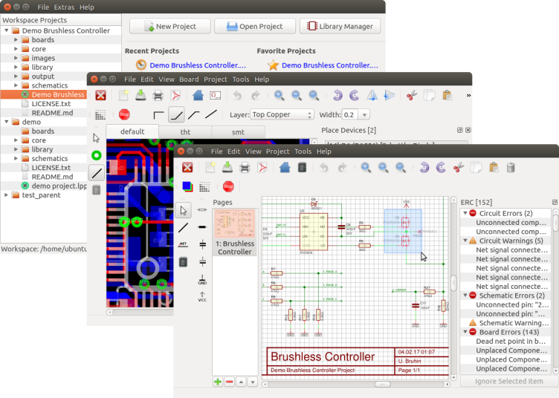Collapse the Circuit Errors group
This screenshot has height=398, width=559.
[x=465, y=213]
